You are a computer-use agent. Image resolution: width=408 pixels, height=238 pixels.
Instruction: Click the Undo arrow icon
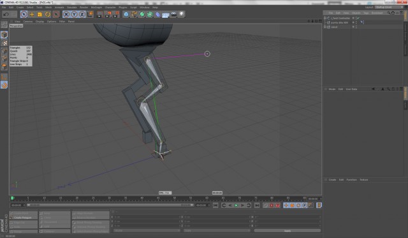[6, 14]
